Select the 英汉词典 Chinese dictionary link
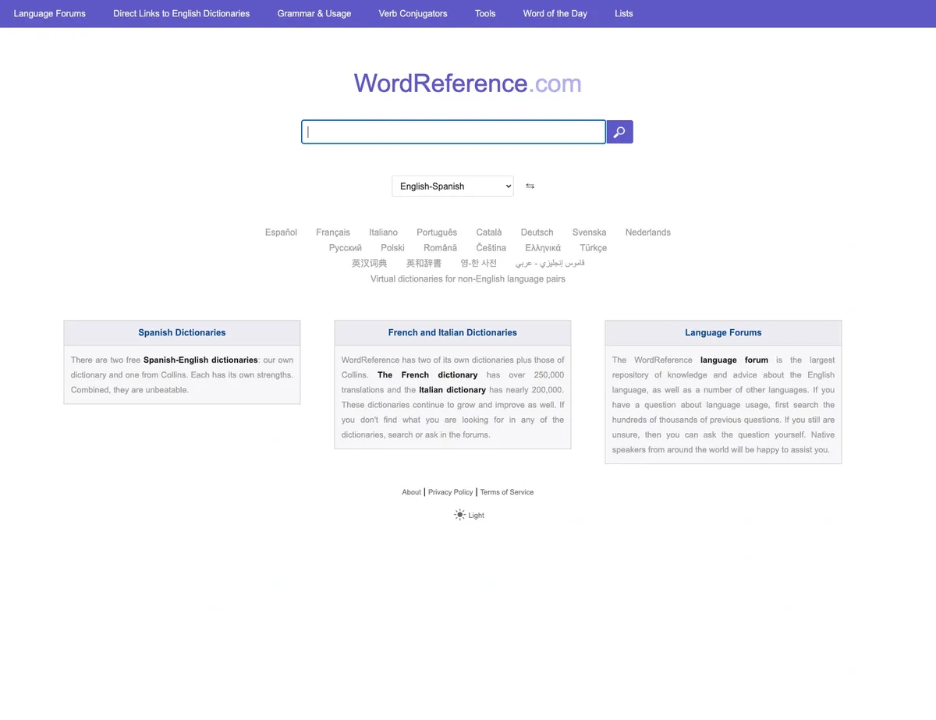This screenshot has width=936, height=720. tap(369, 264)
